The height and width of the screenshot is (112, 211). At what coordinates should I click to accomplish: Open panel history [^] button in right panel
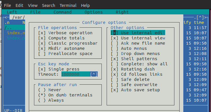[200, 17]
